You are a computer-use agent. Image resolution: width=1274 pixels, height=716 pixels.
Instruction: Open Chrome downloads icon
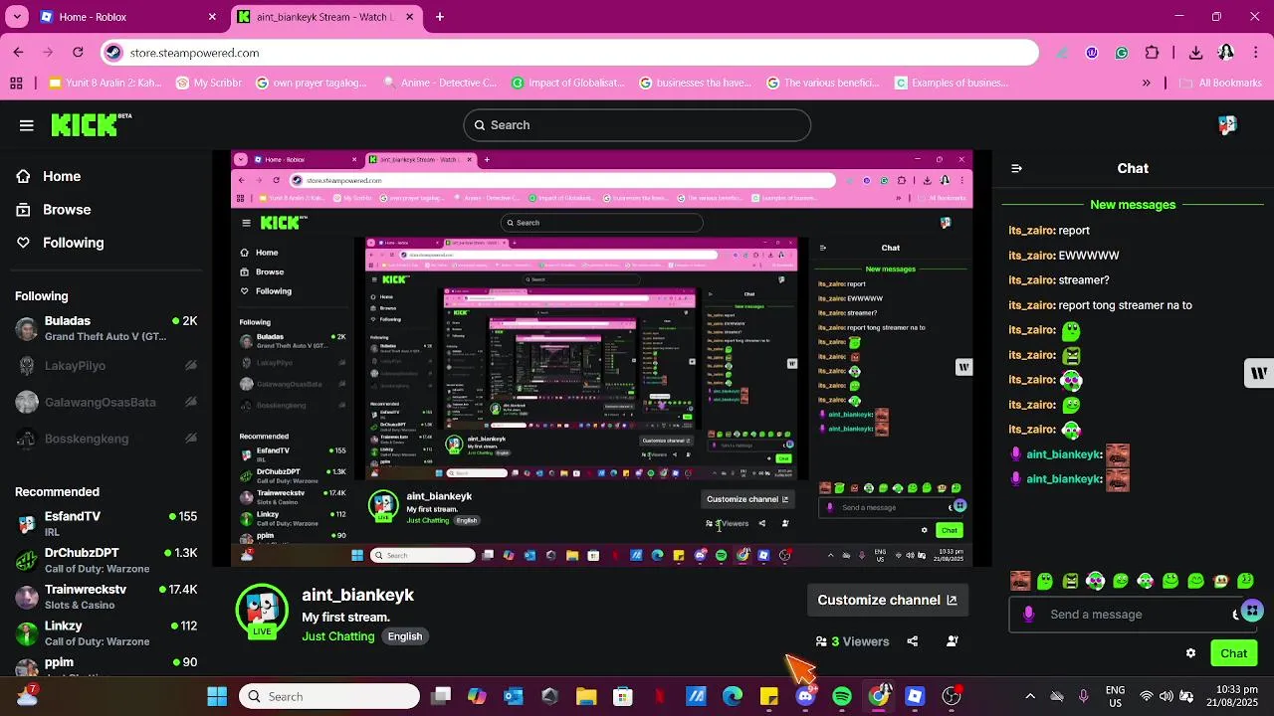[1195, 53]
